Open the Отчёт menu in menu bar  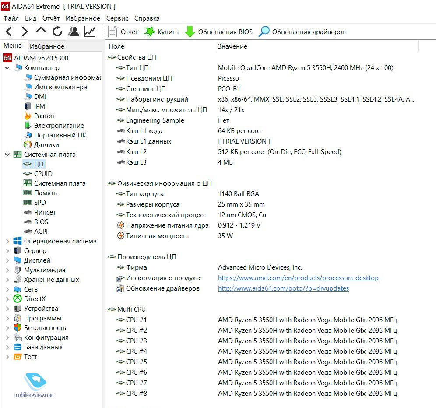pyautogui.click(x=51, y=18)
